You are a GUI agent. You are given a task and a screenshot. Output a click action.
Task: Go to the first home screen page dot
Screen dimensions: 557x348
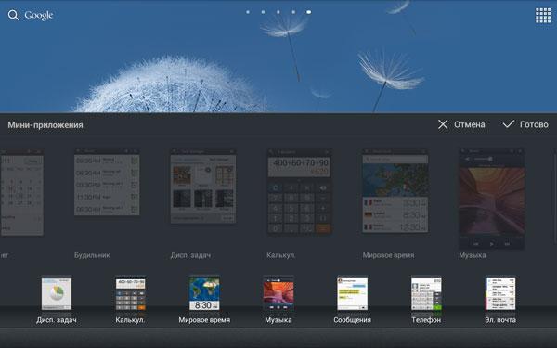tap(248, 12)
